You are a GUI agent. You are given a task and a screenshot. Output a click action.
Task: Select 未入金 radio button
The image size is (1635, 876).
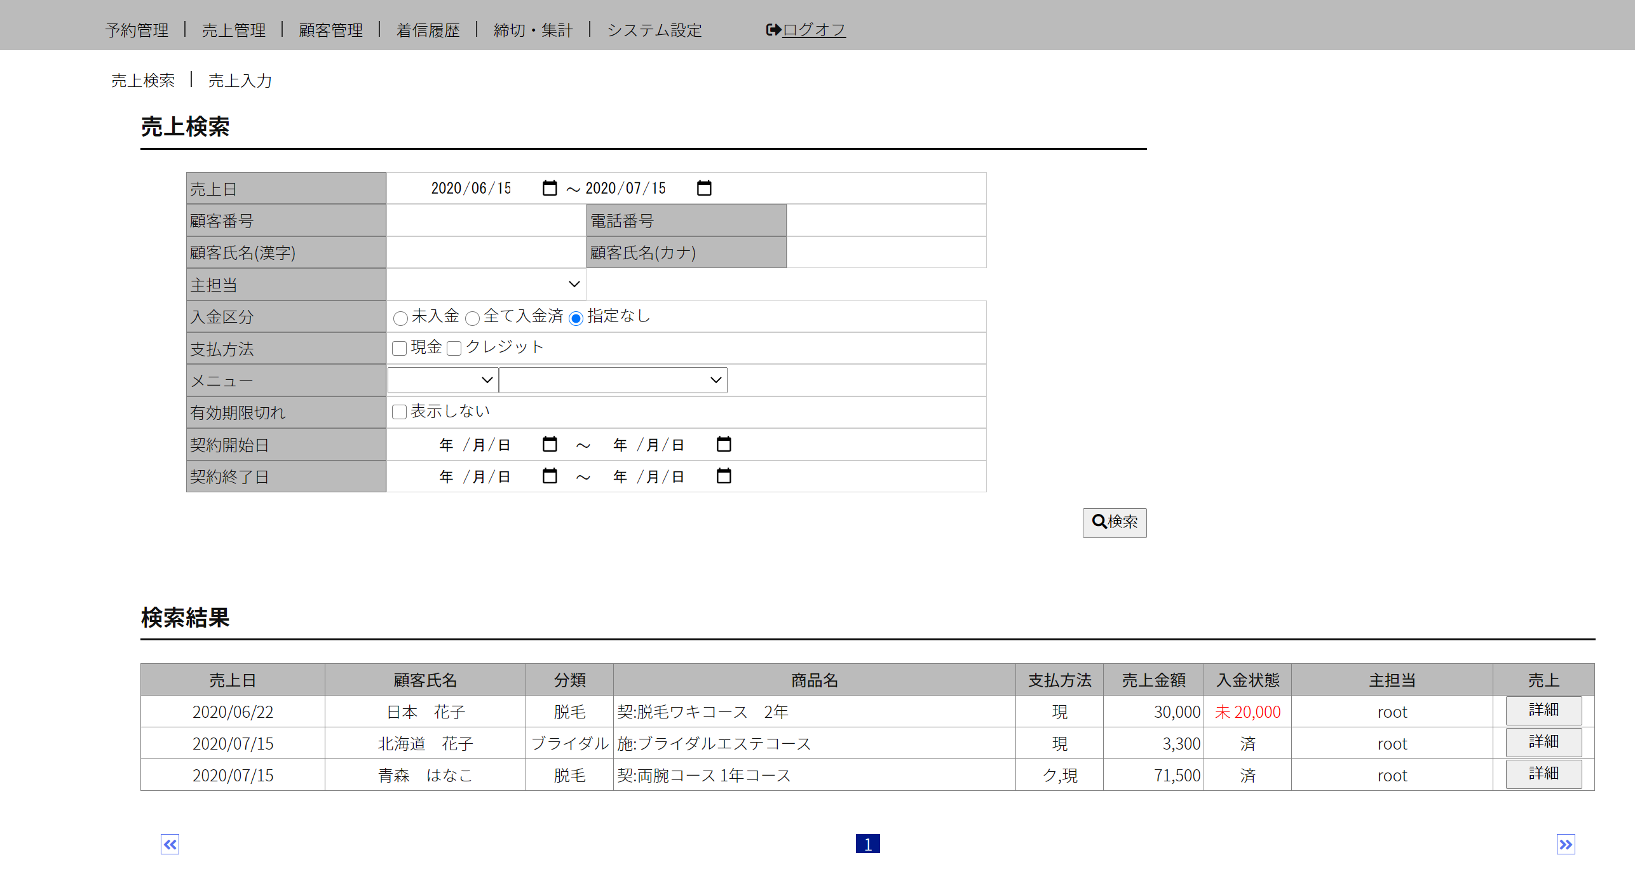[x=400, y=318]
